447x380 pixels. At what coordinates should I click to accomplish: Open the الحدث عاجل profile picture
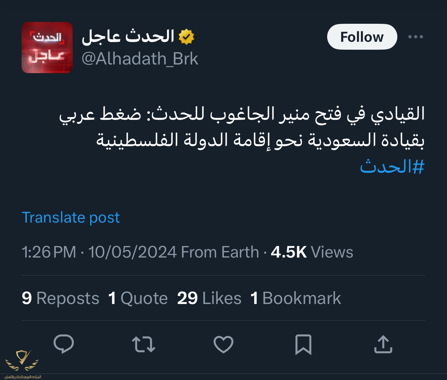point(47,48)
